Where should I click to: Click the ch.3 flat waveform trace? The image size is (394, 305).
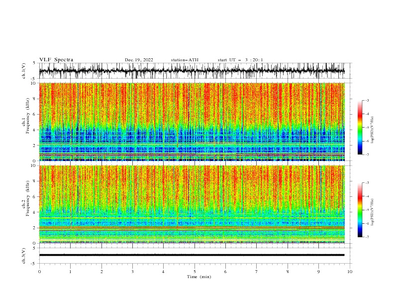click(x=192, y=255)
